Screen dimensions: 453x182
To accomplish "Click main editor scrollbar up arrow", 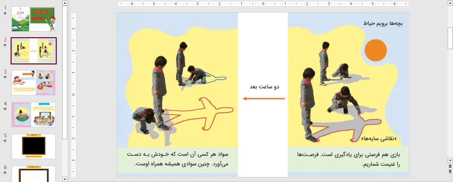I will tap(450, 3).
